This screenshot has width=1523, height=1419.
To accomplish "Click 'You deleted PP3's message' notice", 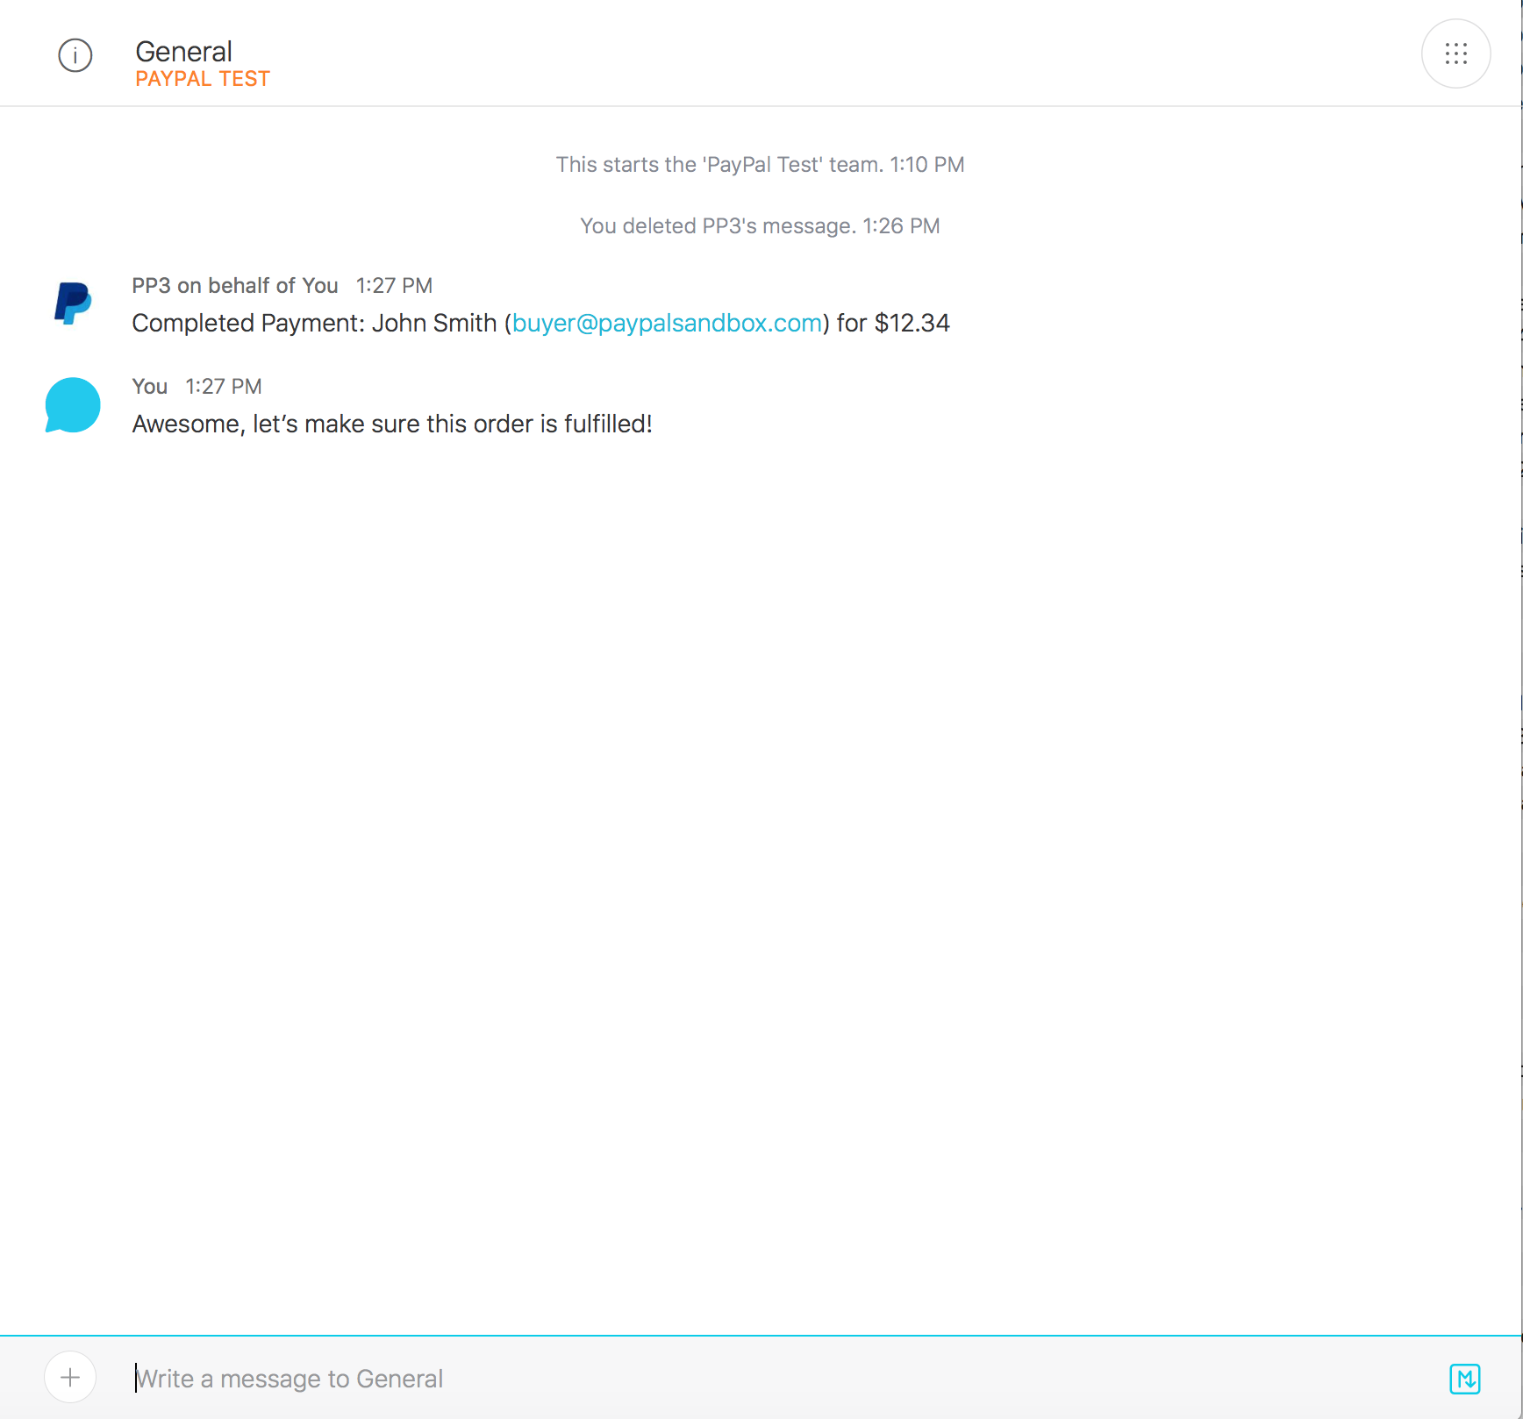I will [x=760, y=226].
